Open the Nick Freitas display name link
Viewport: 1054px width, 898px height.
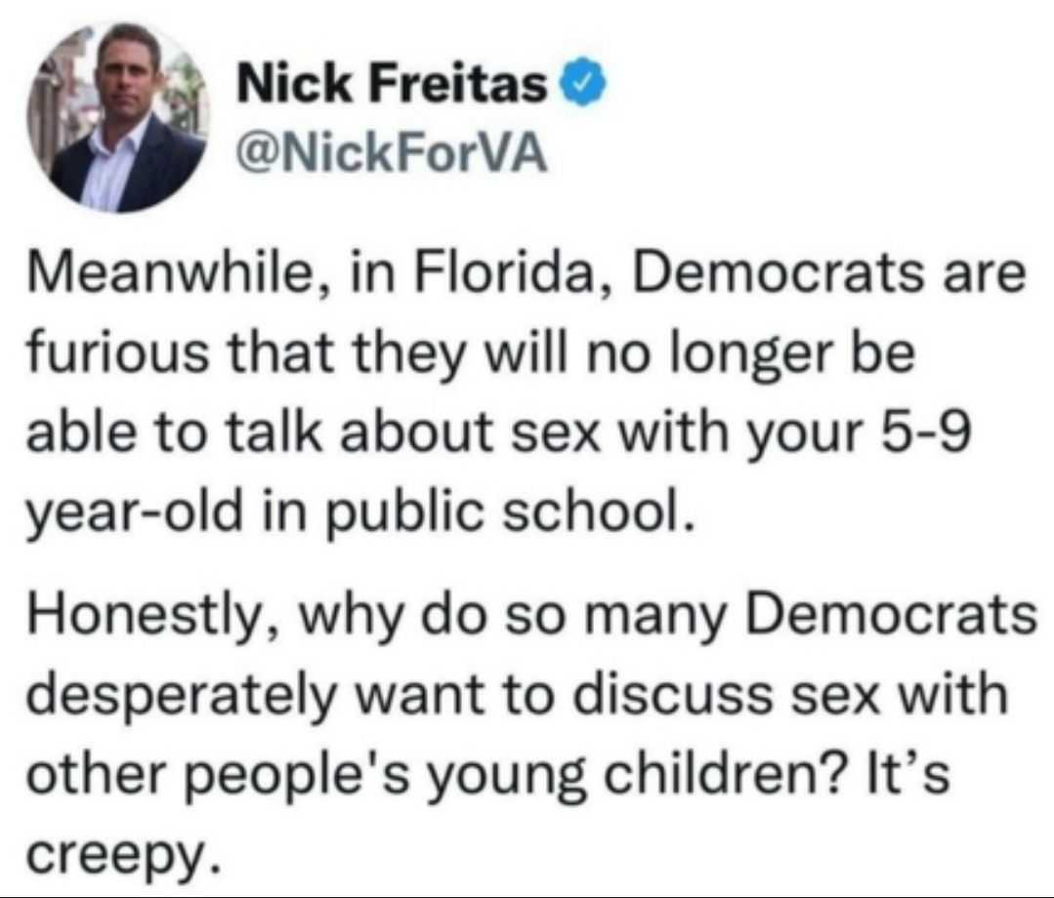click(393, 86)
